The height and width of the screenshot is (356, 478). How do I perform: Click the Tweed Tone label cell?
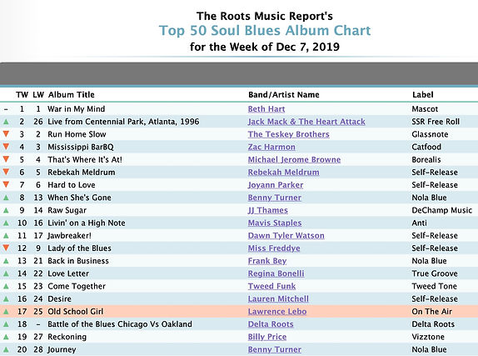tap(435, 287)
